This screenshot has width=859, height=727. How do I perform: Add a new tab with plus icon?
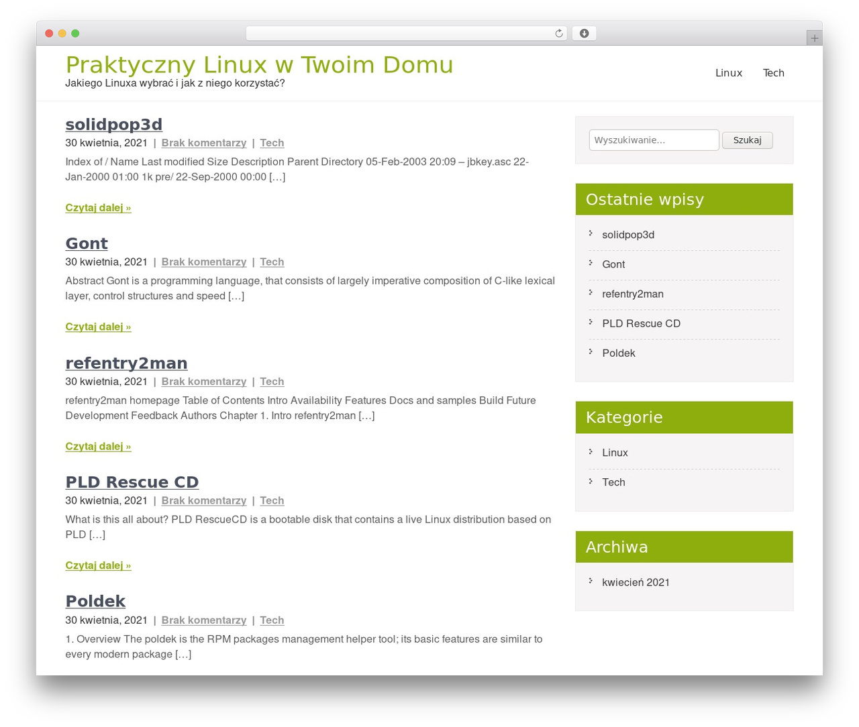pos(814,38)
